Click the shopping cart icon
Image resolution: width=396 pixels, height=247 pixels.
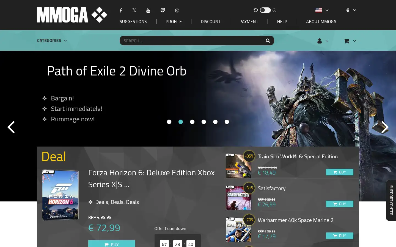[346, 41]
